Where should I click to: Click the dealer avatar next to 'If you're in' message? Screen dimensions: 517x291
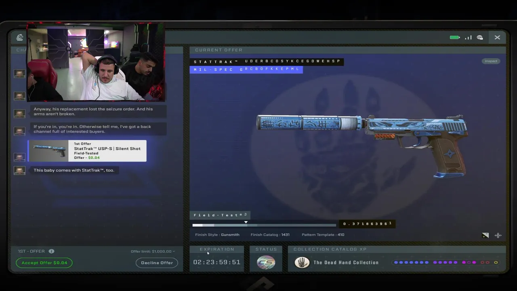pos(19,131)
